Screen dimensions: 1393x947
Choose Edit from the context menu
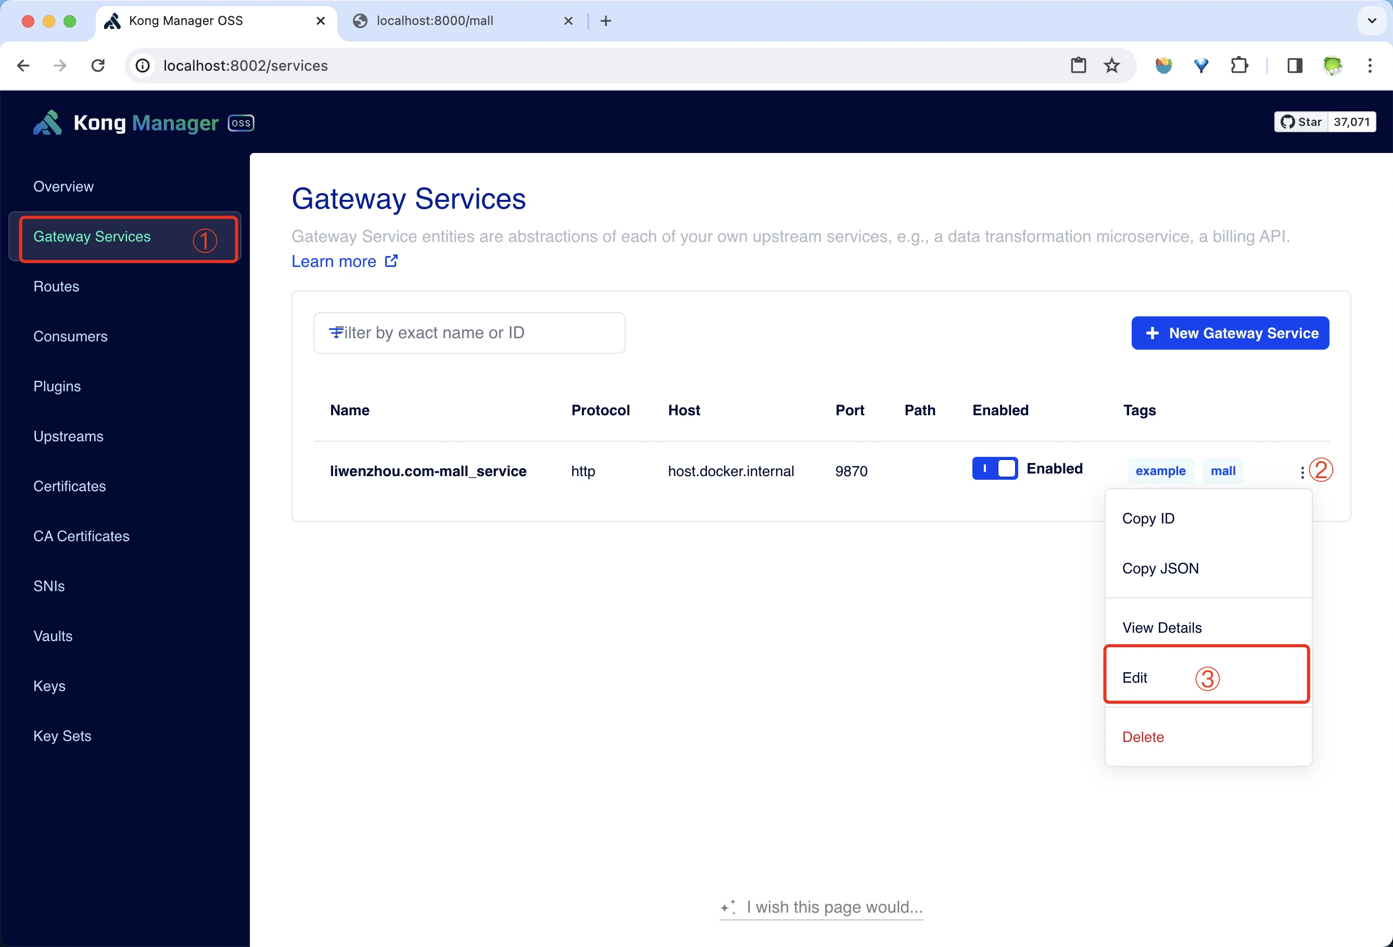coord(1135,677)
